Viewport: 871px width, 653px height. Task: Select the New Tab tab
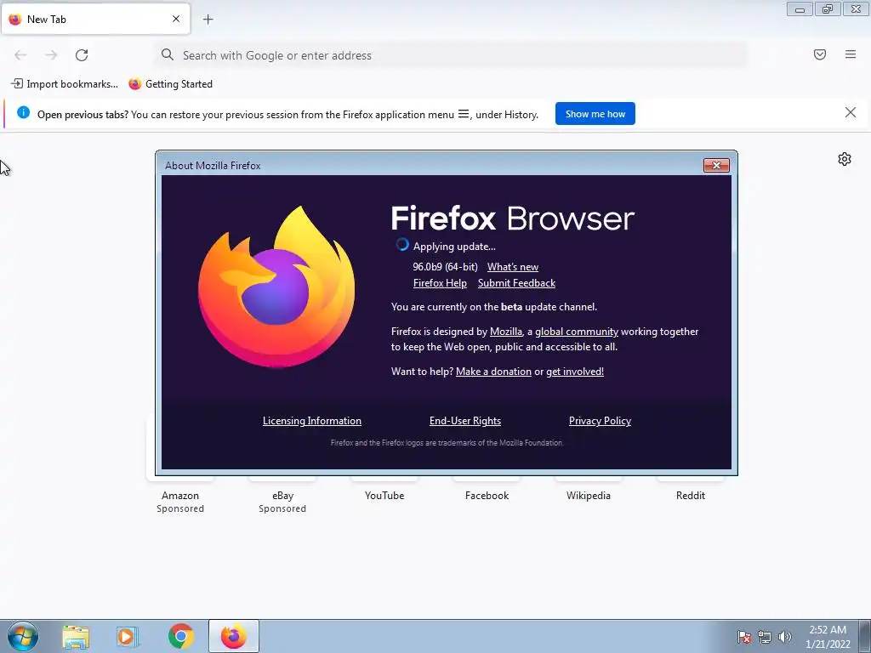tap(96, 19)
